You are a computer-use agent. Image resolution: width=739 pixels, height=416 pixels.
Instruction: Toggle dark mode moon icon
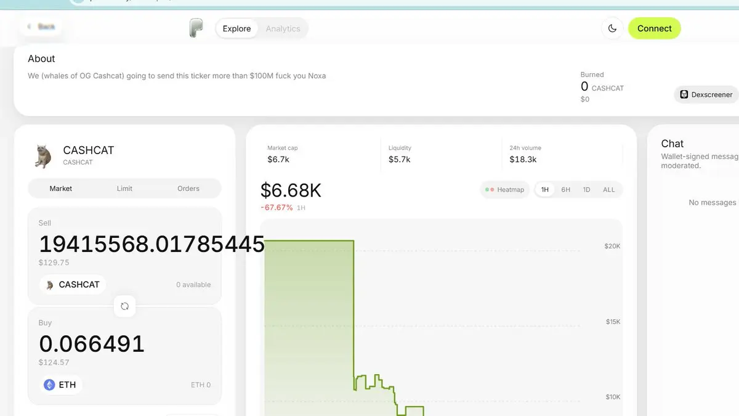coord(612,28)
